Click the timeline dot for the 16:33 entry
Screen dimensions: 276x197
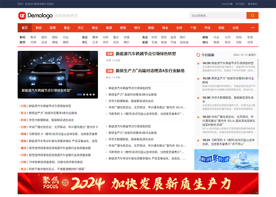coord(198,117)
